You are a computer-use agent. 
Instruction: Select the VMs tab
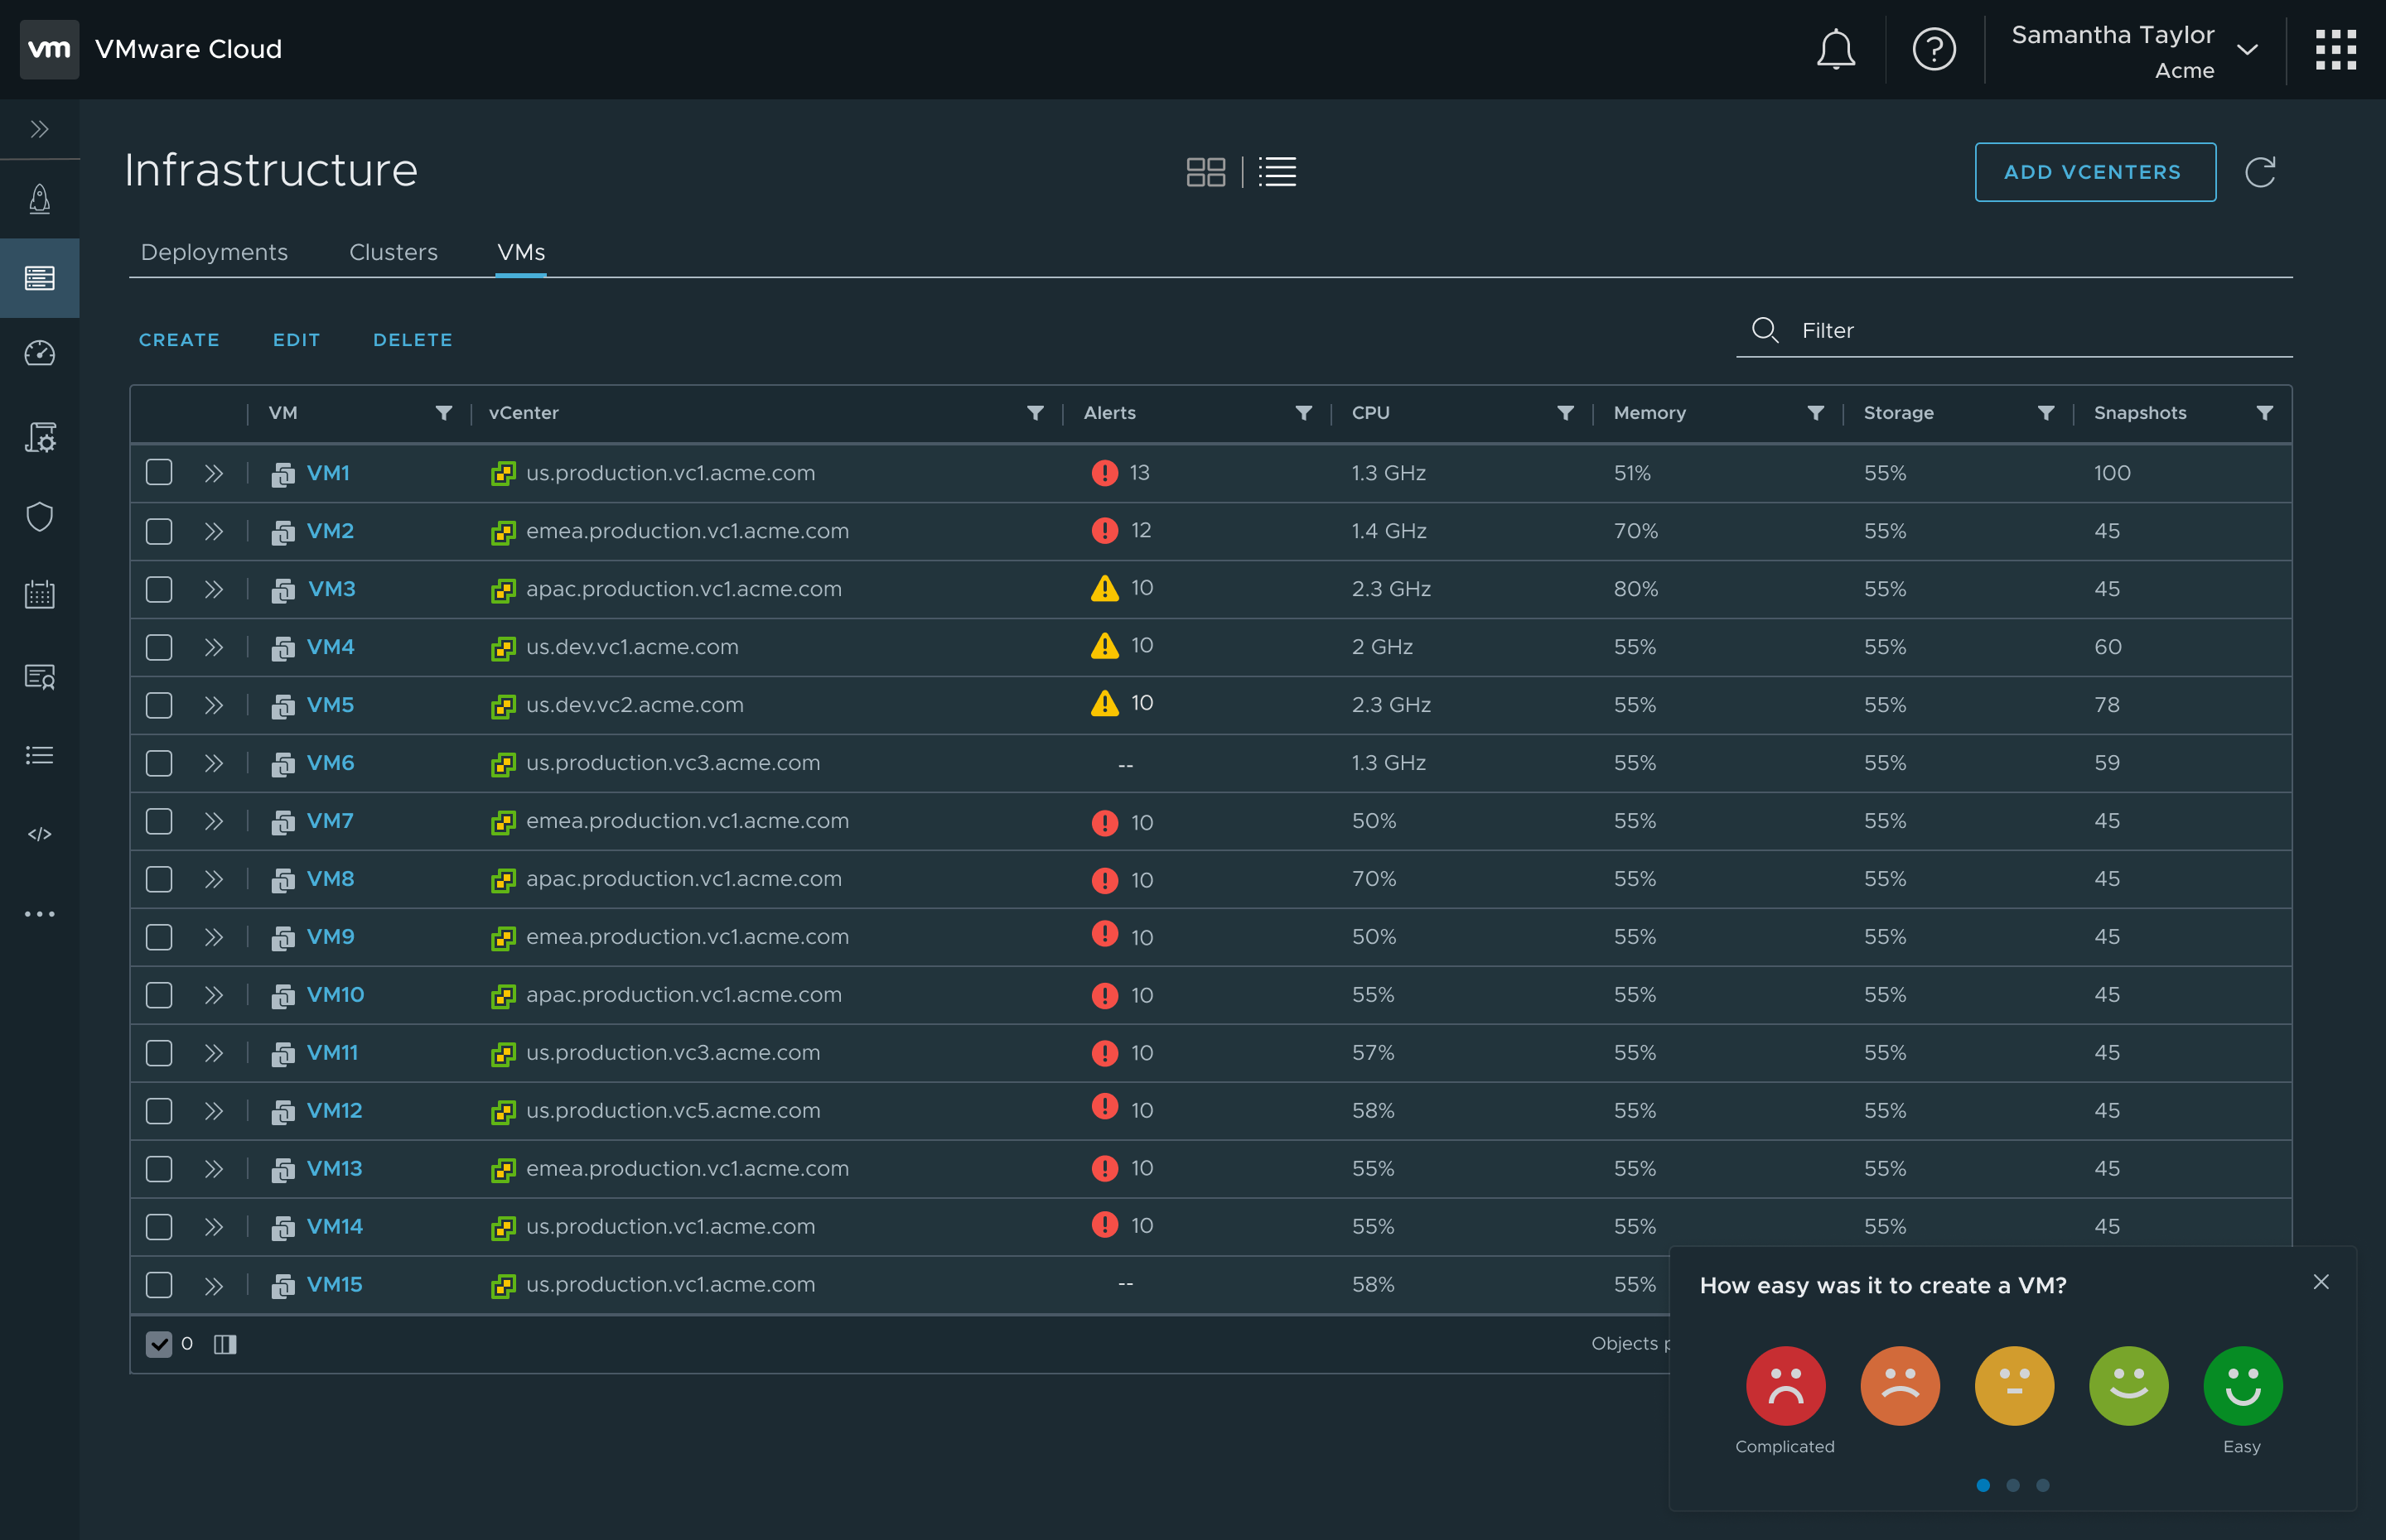[x=521, y=252]
